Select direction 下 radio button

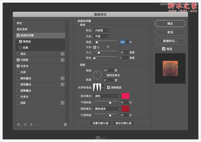[x=104, y=47]
